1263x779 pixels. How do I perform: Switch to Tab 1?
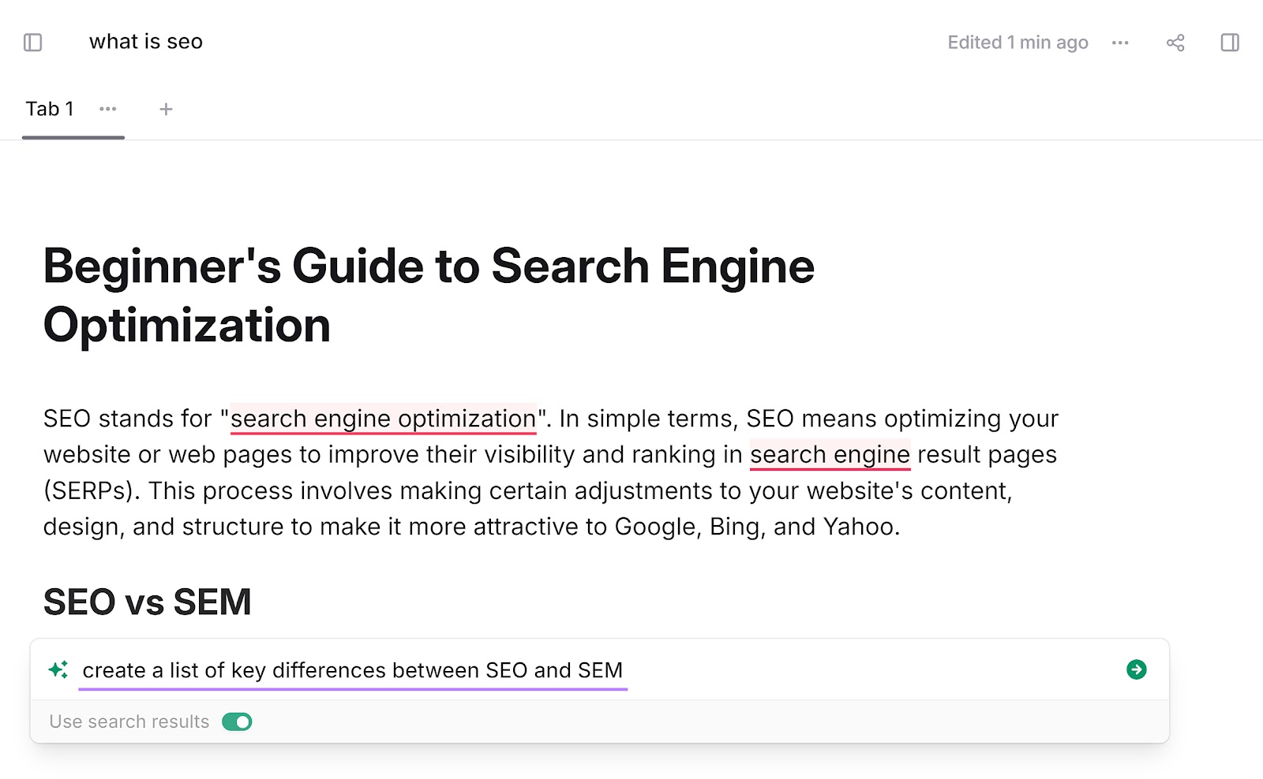[x=50, y=109]
